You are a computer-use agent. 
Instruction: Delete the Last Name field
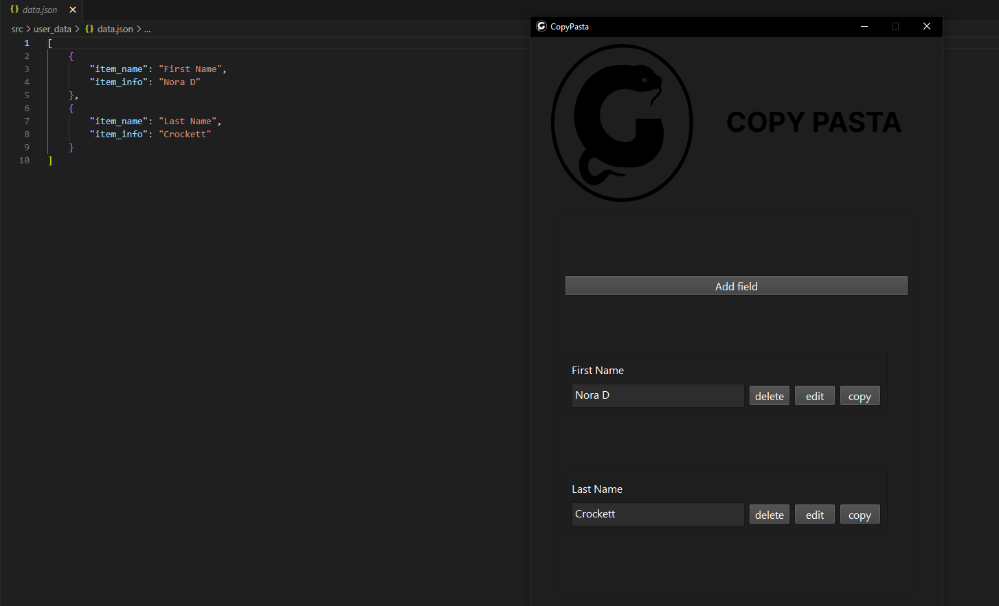769,515
